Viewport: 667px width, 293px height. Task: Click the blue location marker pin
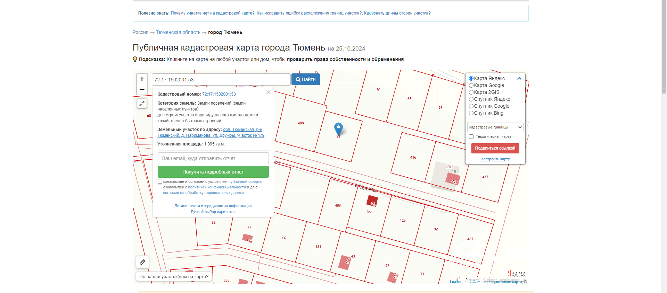click(x=338, y=128)
